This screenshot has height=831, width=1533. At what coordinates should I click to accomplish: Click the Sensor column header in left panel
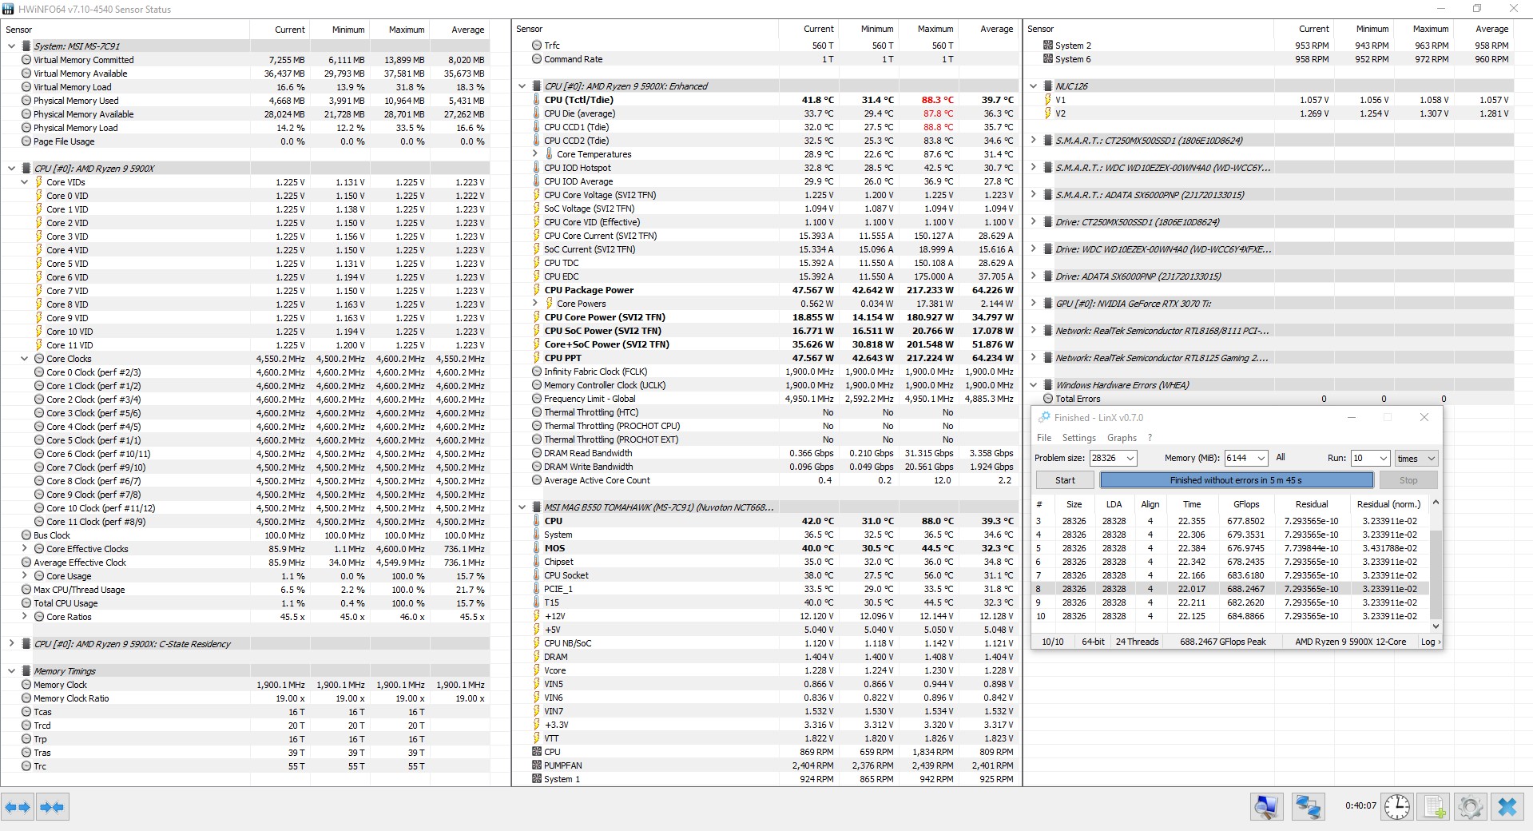126,30
